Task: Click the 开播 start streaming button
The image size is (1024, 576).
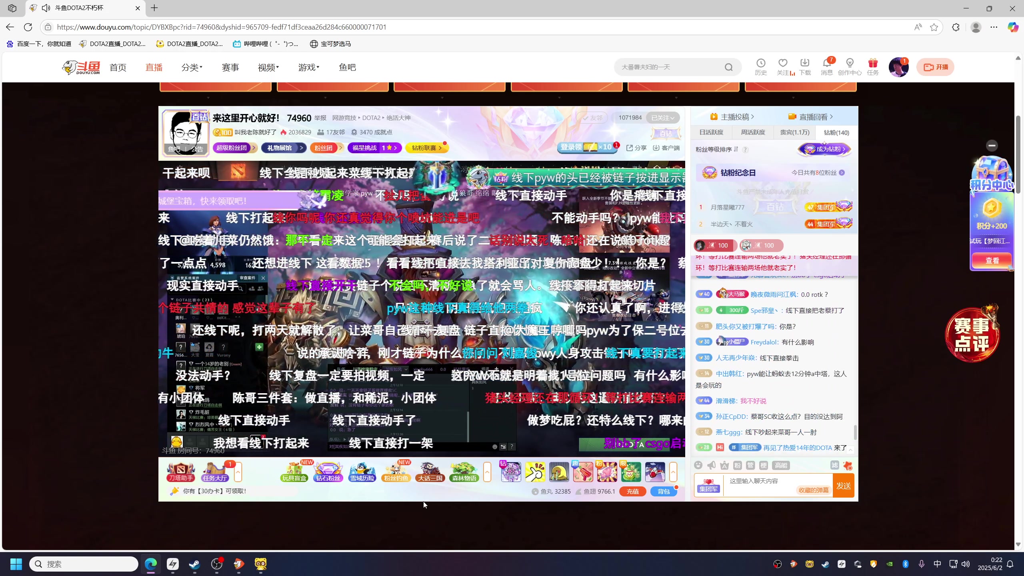Action: [935, 67]
